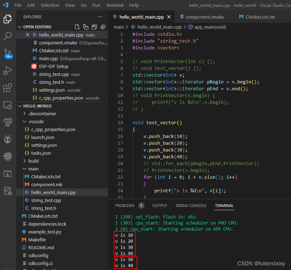
Task: Open README.md file
Action: 62,247
